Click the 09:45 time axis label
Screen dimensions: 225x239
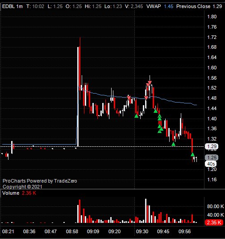(x=163, y=231)
